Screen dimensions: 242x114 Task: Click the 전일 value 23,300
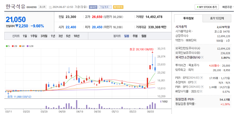click(71, 17)
